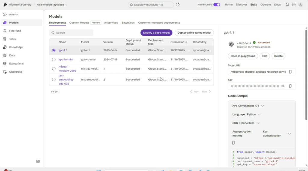Expand the SDK OpenAI SDK dropdown
Screen dimensions: 308x171
point(258,123)
